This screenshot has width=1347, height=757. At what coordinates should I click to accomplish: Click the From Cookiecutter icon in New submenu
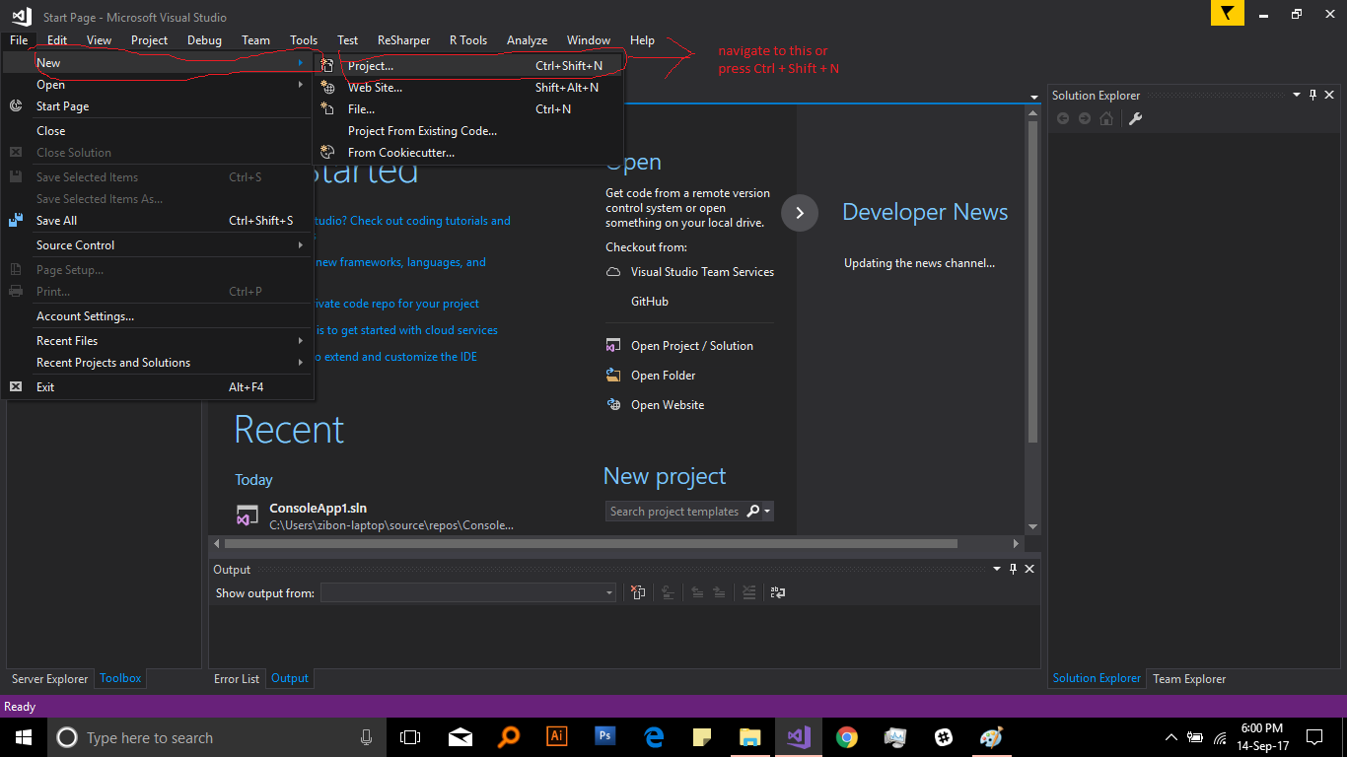point(327,153)
